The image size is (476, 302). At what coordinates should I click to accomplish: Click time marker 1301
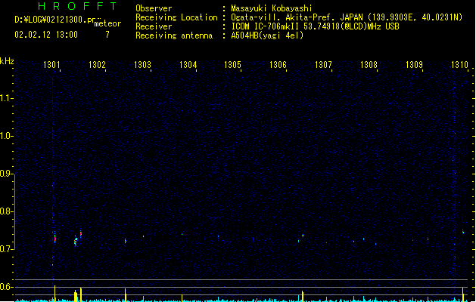coord(51,65)
